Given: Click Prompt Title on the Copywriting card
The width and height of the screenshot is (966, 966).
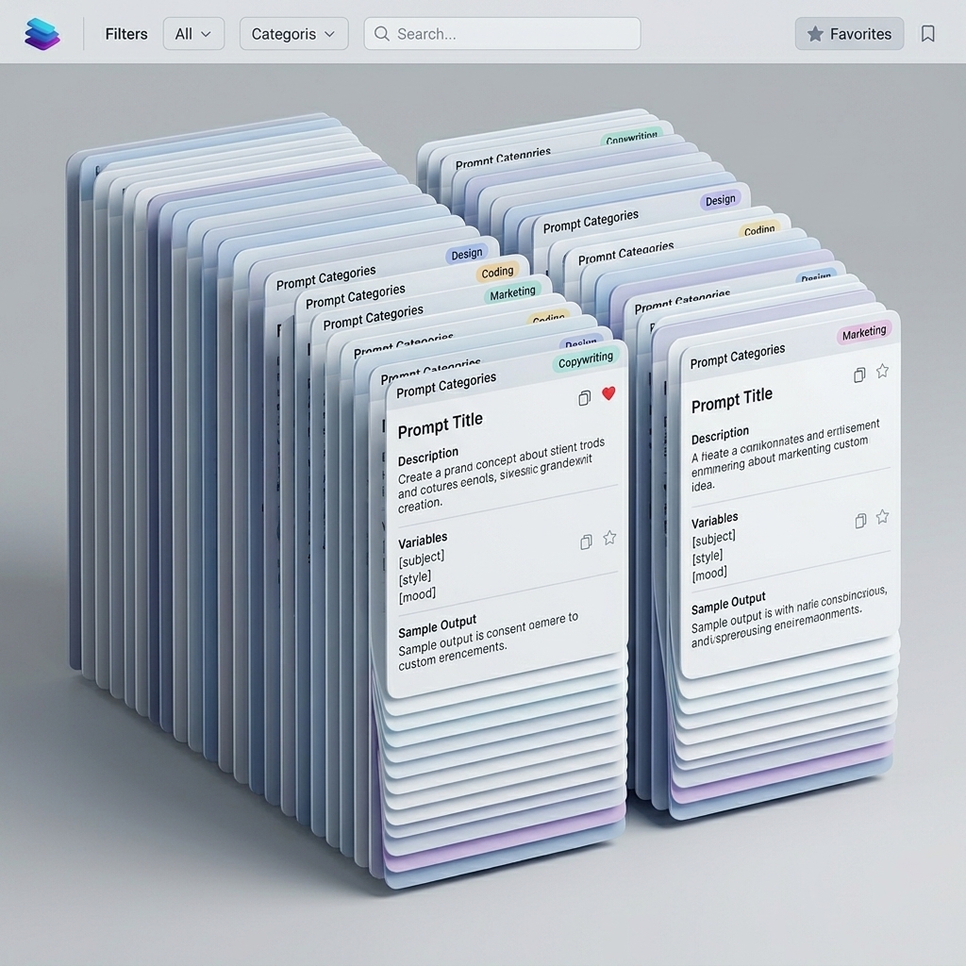Looking at the screenshot, I should 440,425.
